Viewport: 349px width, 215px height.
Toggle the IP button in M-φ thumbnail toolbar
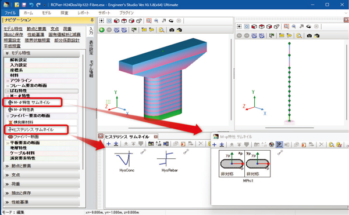coord(279,145)
